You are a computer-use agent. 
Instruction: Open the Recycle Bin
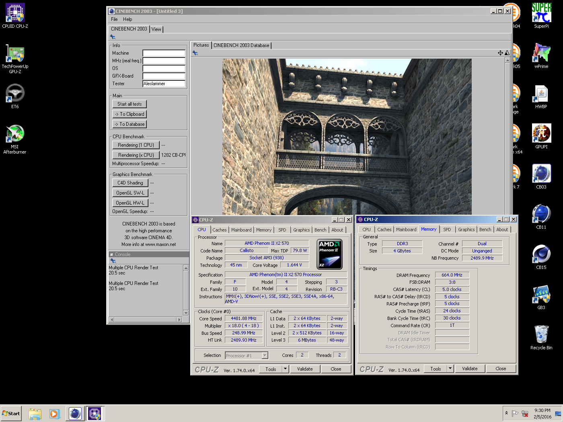[541, 338]
